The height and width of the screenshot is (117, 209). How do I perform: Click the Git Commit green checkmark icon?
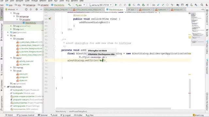(163, 5)
